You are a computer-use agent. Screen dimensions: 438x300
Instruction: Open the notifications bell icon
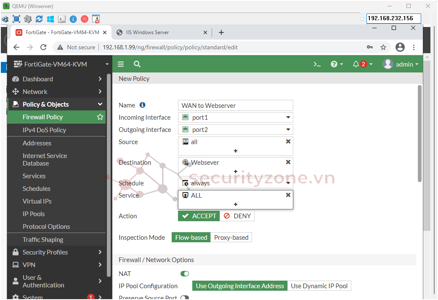click(x=356, y=64)
